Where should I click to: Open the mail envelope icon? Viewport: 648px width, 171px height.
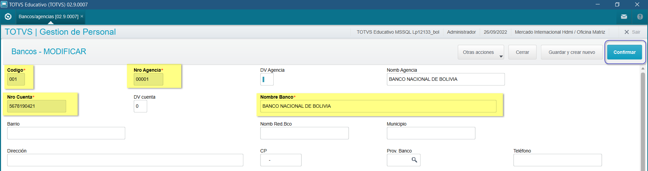tap(624, 16)
